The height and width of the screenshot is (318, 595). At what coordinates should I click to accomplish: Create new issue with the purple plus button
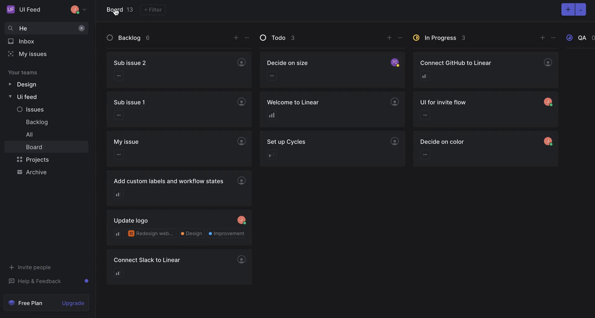[568, 10]
